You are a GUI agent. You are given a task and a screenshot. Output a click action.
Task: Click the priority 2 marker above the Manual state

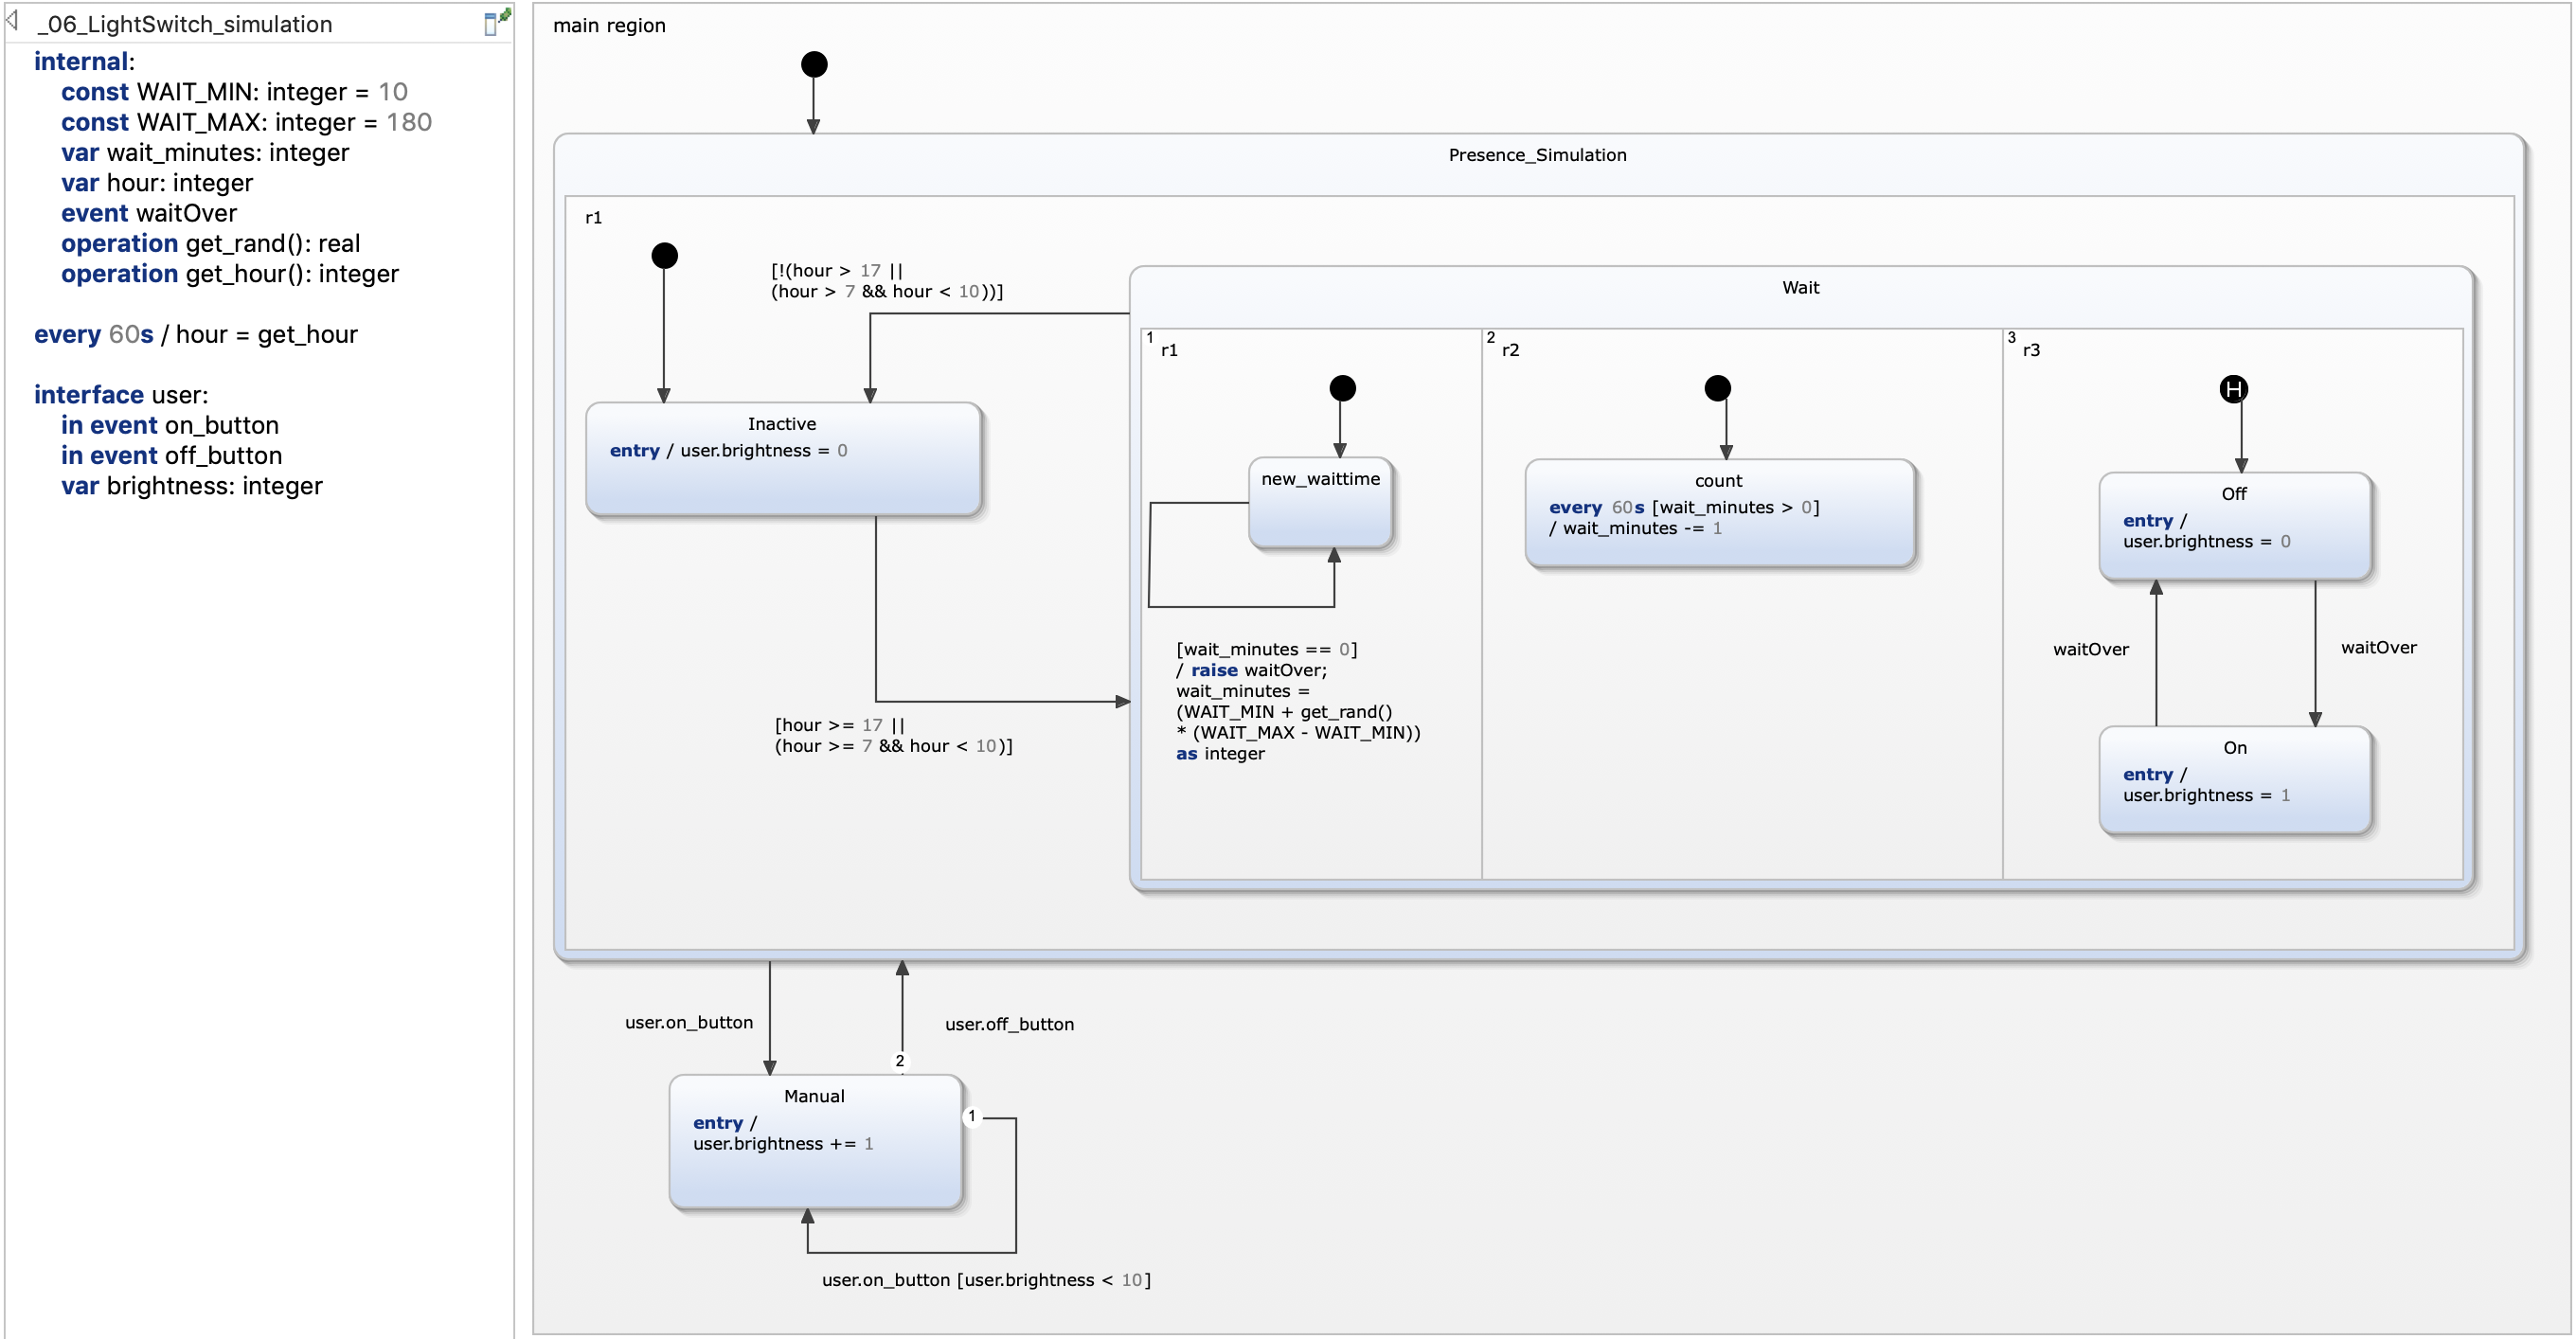pos(899,1061)
